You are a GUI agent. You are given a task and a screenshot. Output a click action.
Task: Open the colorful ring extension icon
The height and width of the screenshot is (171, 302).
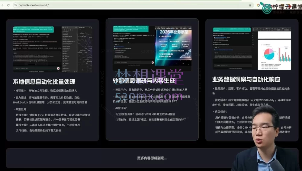coord(258,5)
